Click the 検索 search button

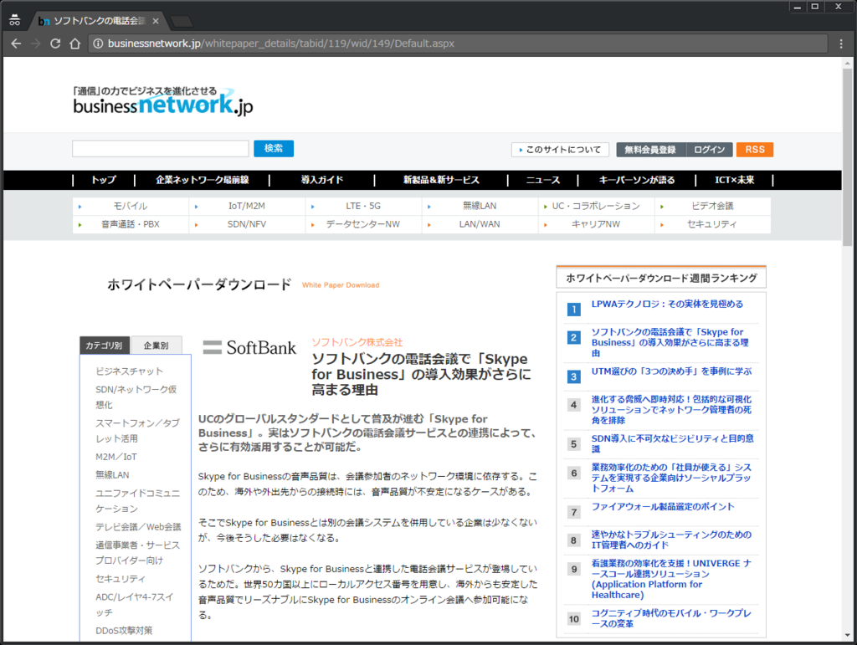tap(274, 149)
